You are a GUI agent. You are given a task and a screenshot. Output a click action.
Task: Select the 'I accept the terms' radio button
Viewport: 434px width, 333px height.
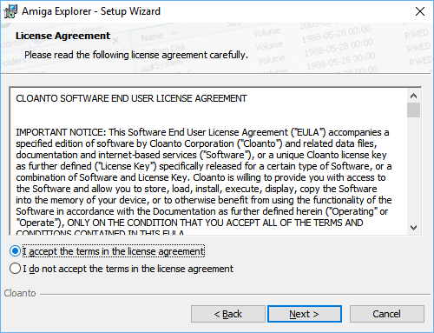[15, 251]
